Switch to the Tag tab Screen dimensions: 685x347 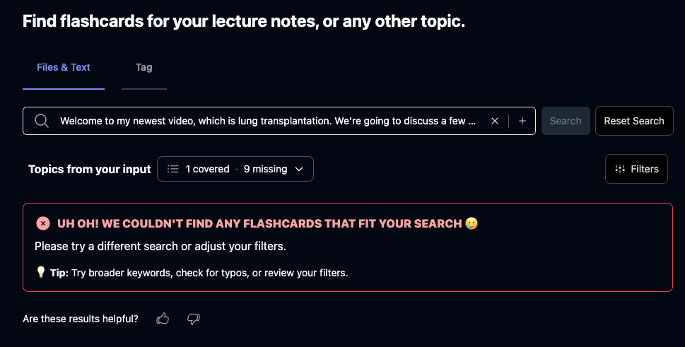click(144, 67)
